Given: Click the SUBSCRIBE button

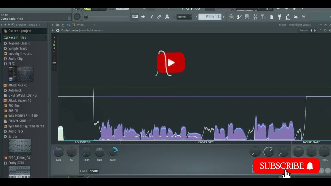Looking at the screenshot, I should pos(287,166).
